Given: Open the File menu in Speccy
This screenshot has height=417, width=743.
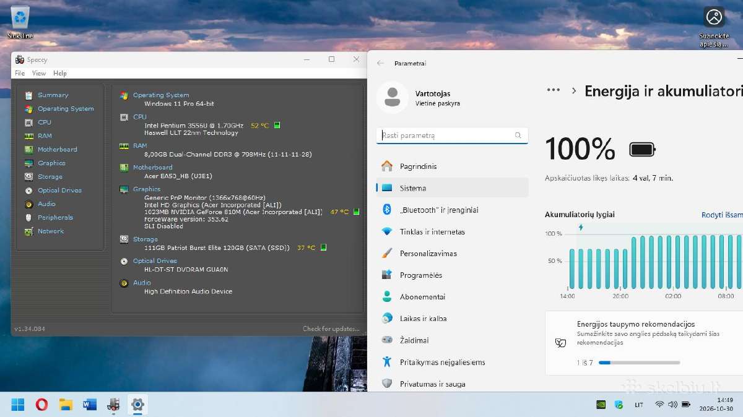Looking at the screenshot, I should pyautogui.click(x=20, y=73).
